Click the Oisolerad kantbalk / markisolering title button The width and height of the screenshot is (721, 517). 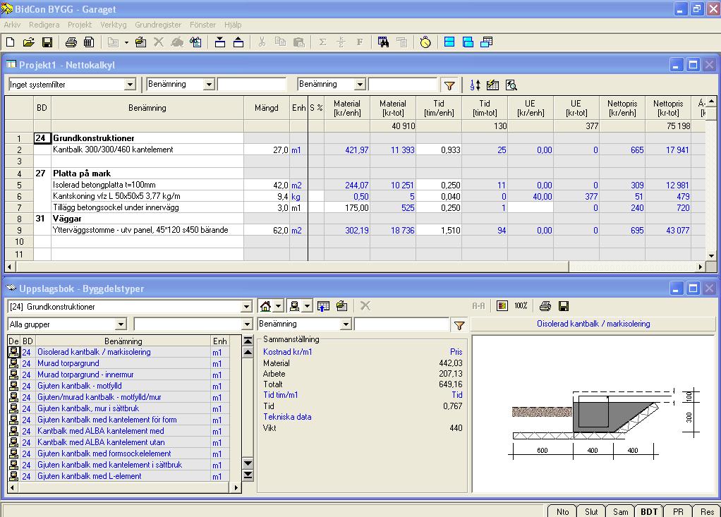coord(593,324)
